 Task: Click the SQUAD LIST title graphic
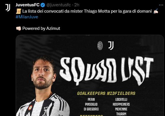click(x=106, y=71)
